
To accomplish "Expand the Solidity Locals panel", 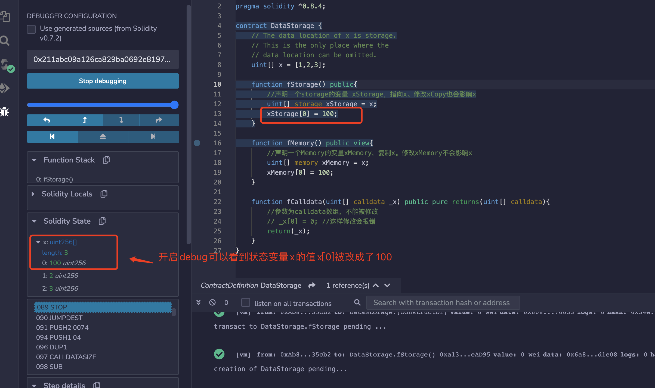I will click(x=33, y=194).
